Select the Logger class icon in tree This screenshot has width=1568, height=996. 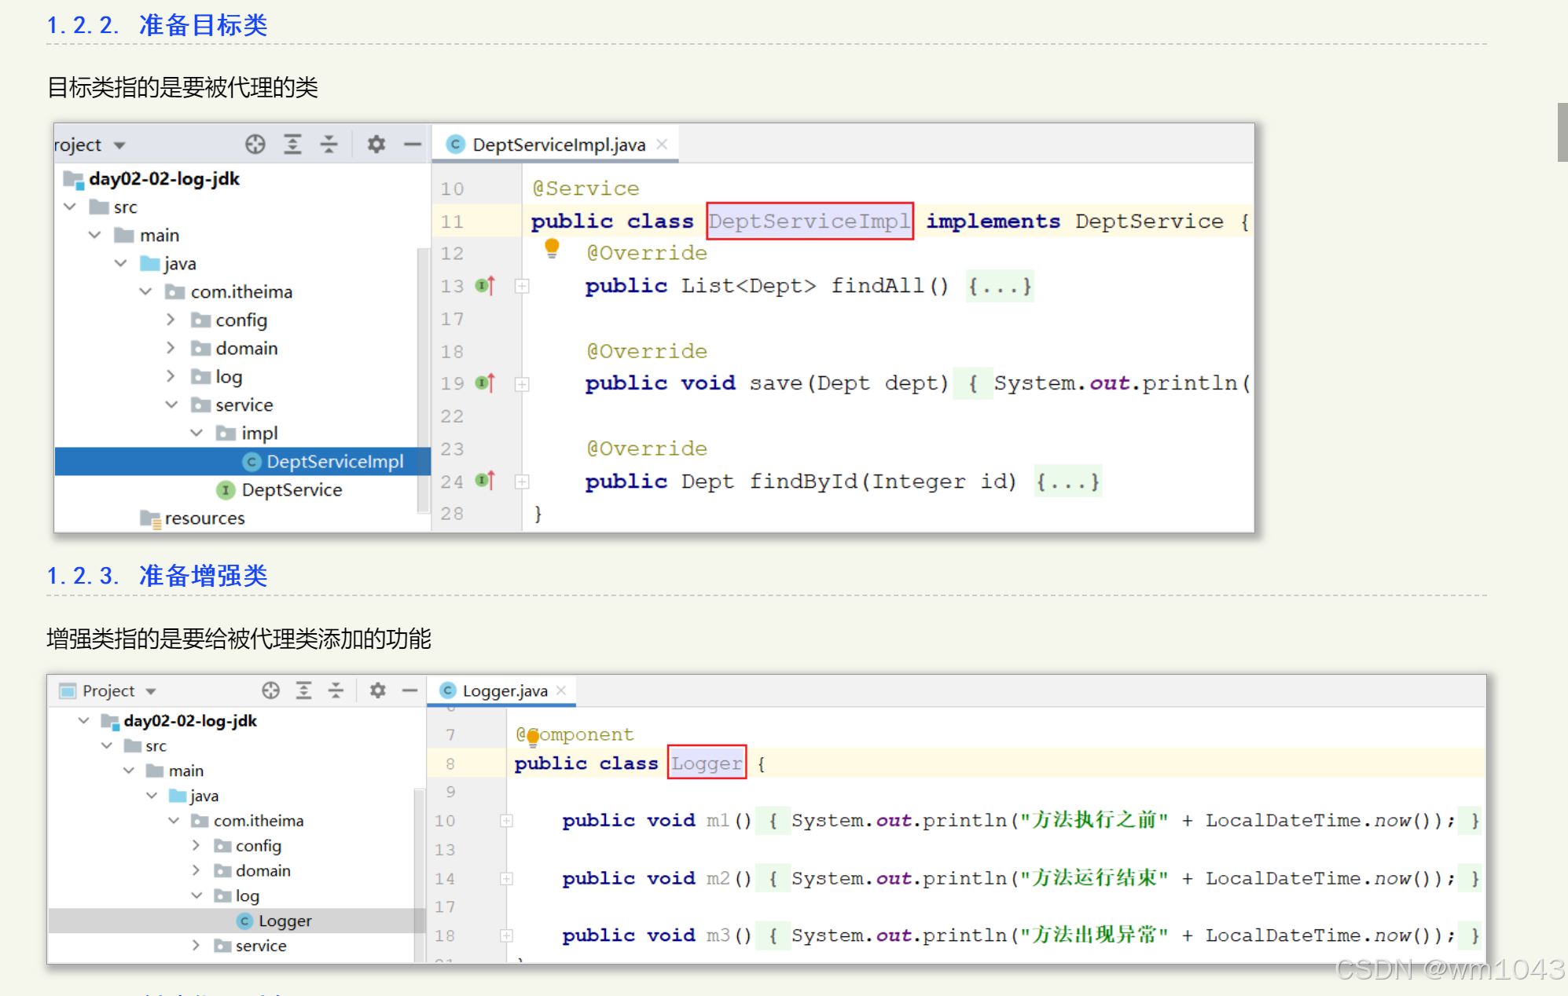point(246,921)
